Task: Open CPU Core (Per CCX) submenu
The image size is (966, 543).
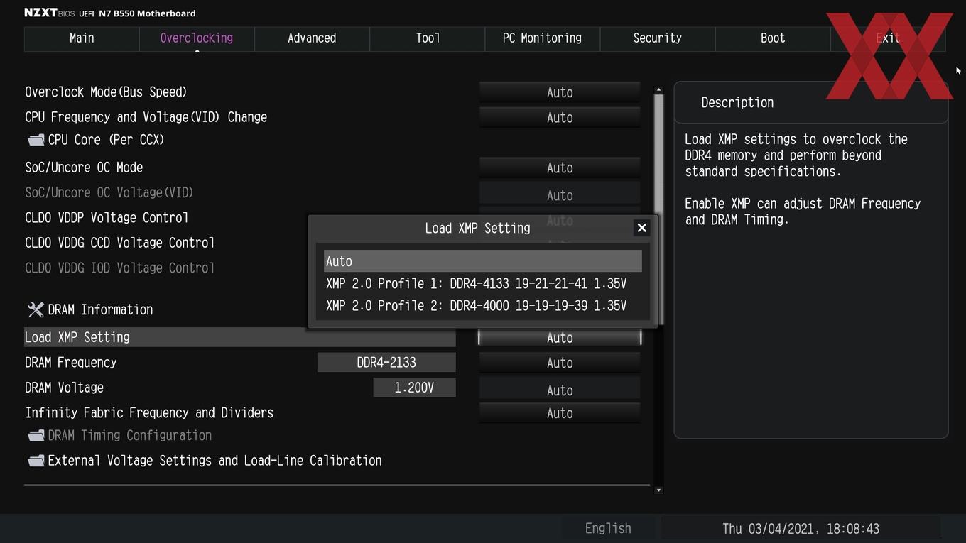Action: [107, 140]
